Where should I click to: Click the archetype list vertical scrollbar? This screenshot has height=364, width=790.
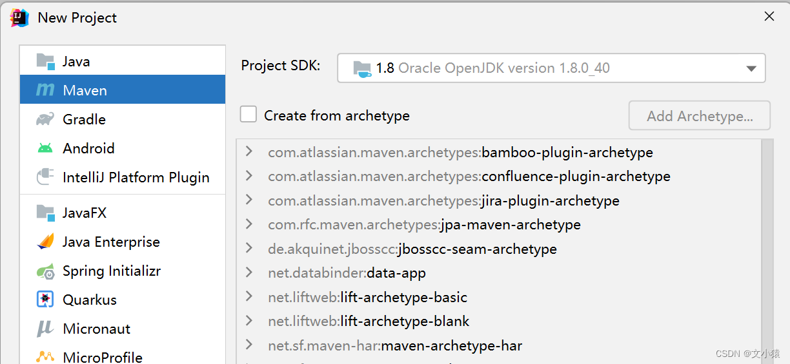point(767,251)
